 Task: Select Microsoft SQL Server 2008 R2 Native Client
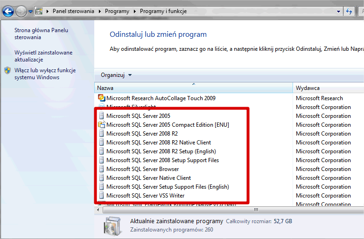[159, 143]
